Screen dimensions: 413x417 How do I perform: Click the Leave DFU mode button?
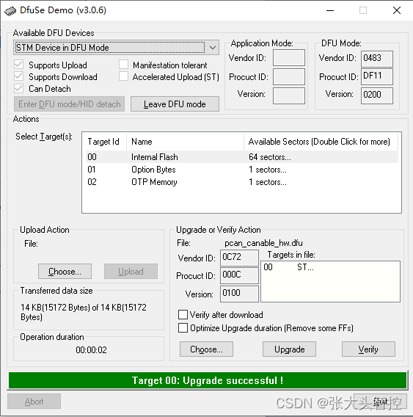click(175, 104)
